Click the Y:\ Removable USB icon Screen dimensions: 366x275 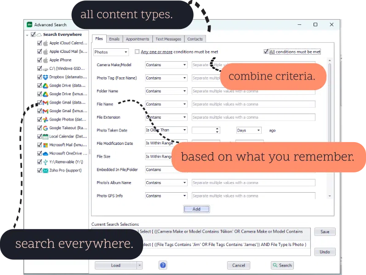(x=46, y=162)
